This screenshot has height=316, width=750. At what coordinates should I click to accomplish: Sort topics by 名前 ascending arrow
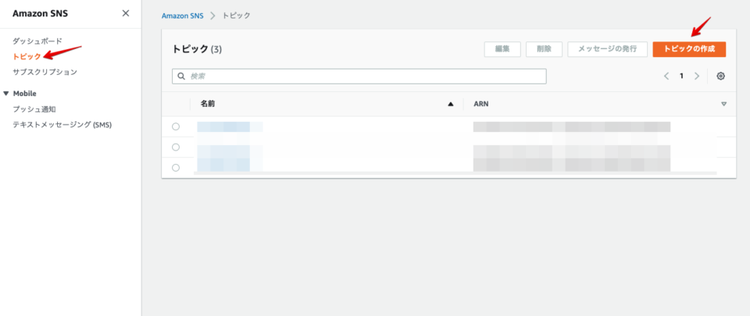pos(450,104)
